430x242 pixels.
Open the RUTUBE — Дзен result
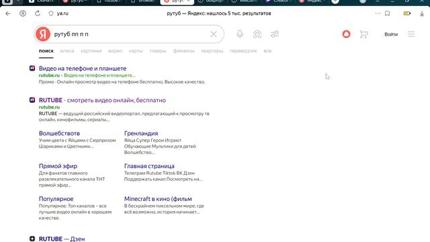pyautogui.click(x=62, y=239)
